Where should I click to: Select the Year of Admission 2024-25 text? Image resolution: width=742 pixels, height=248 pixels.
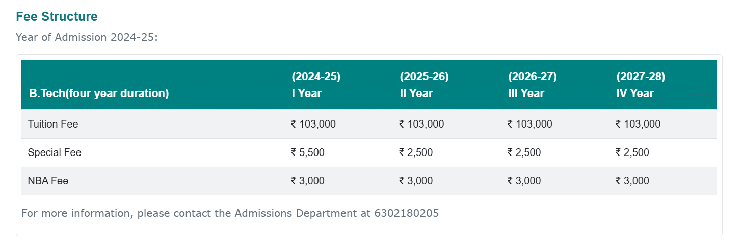[87, 37]
